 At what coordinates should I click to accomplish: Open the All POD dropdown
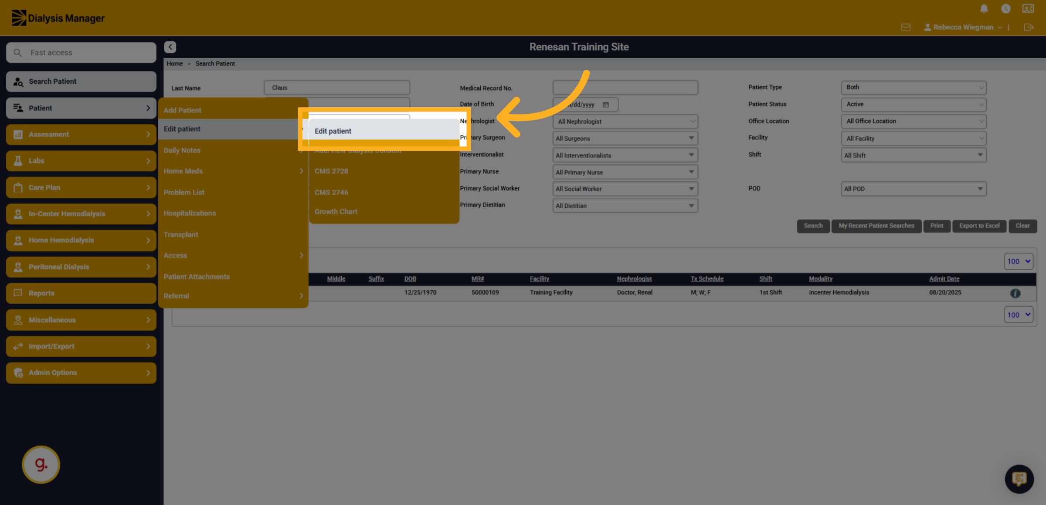click(914, 189)
